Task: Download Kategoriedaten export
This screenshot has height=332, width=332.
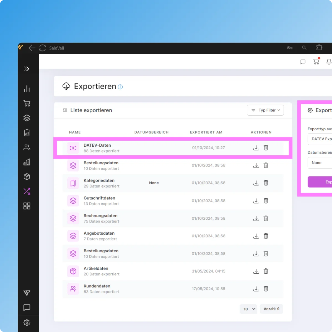Action: pos(256,183)
